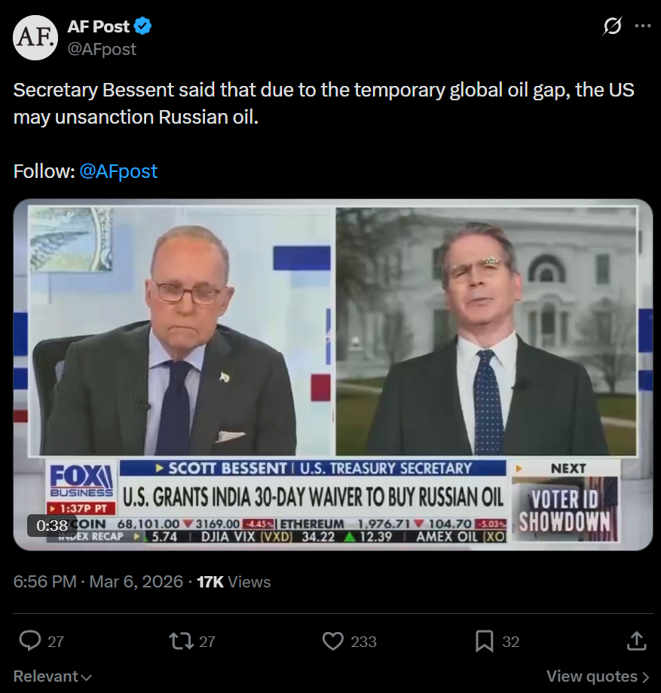View the 17K Views analytics
Screen dimensions: 661x693
pyautogui.click(x=234, y=581)
